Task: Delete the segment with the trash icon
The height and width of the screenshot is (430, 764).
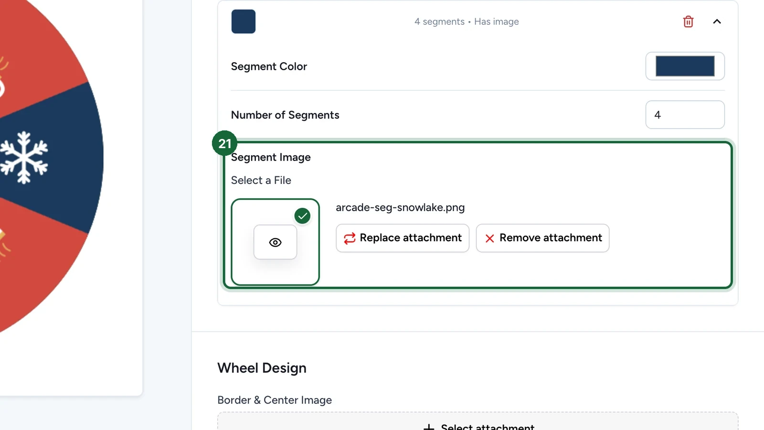Action: click(x=688, y=21)
